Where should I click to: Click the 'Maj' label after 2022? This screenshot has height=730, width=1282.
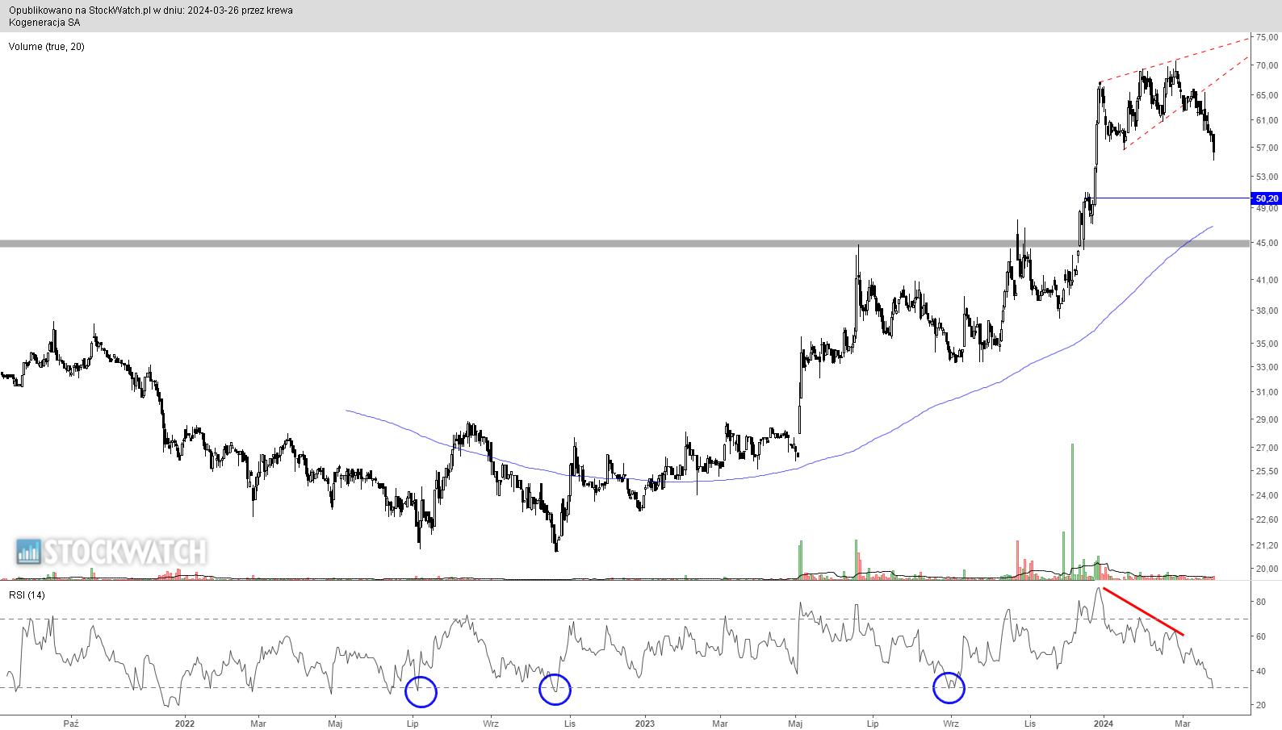(336, 724)
